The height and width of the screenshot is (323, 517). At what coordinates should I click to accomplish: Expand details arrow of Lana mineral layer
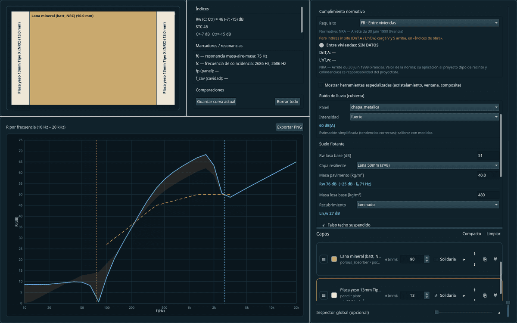464,259
